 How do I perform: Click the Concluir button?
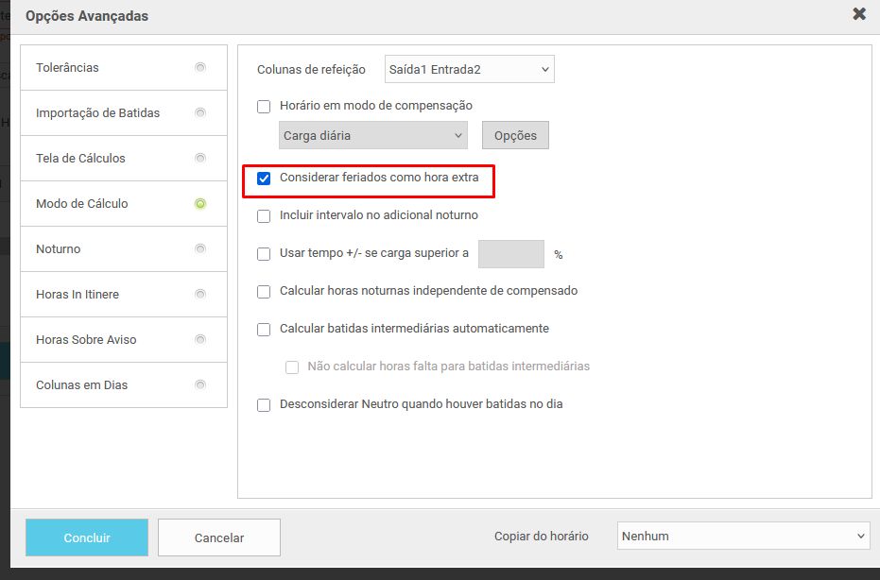(x=87, y=537)
